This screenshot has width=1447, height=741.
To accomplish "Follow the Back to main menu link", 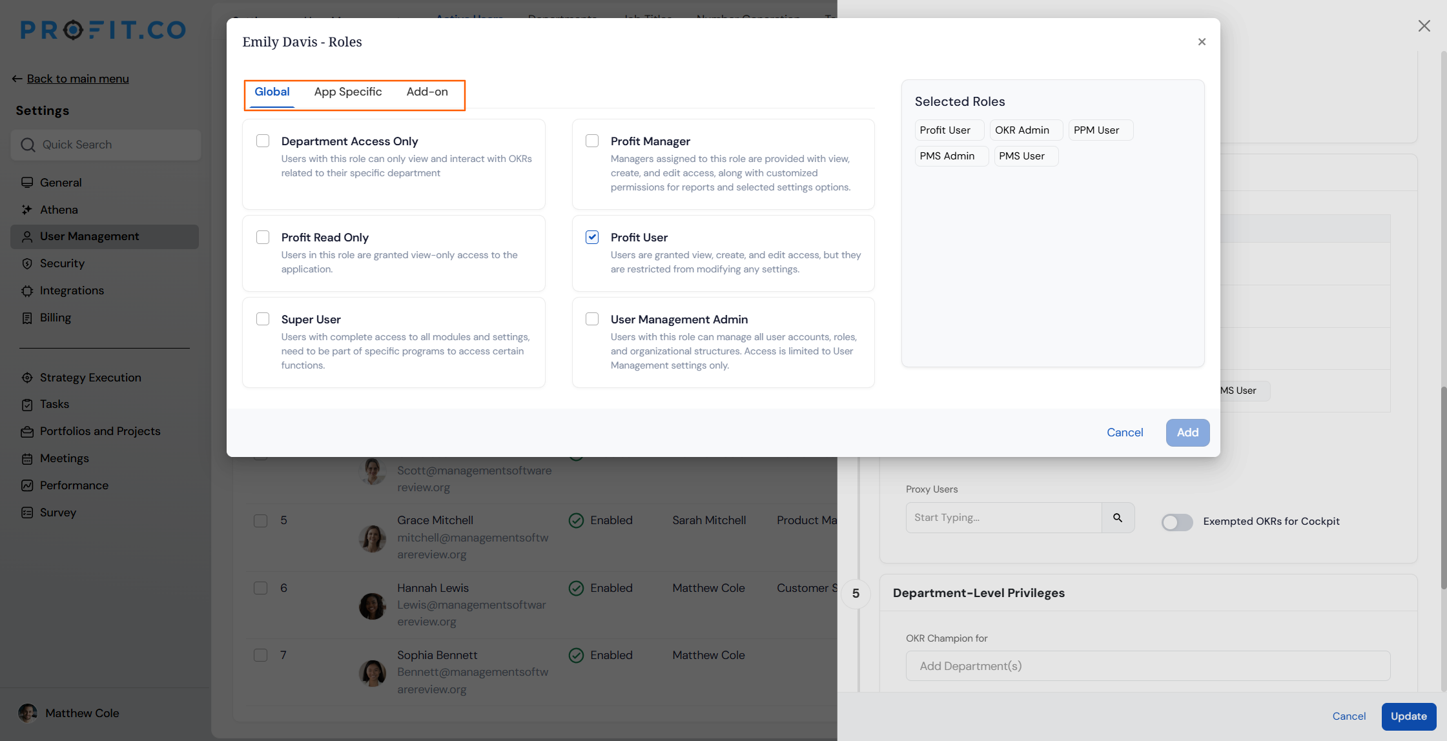I will (x=78, y=79).
